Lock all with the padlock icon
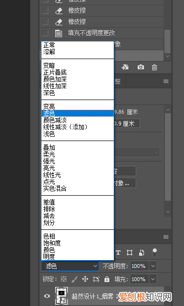This screenshot has height=306, width=184. 107,279
